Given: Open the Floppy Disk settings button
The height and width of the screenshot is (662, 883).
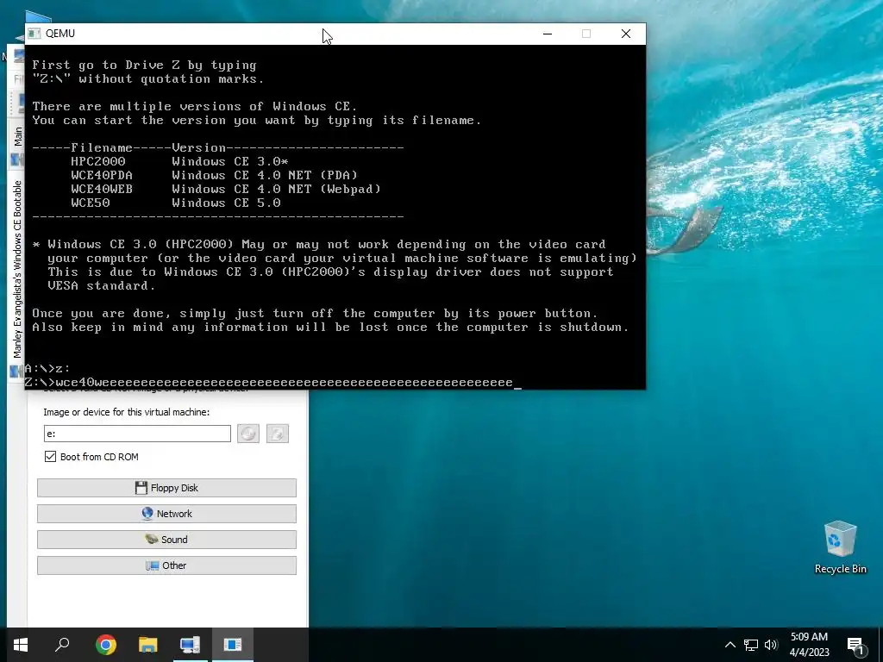Looking at the screenshot, I should pos(166,488).
